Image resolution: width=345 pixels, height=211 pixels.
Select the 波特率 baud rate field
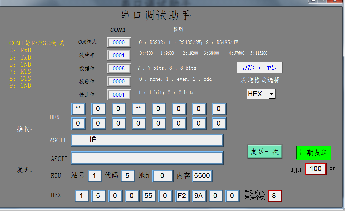tap(119, 55)
